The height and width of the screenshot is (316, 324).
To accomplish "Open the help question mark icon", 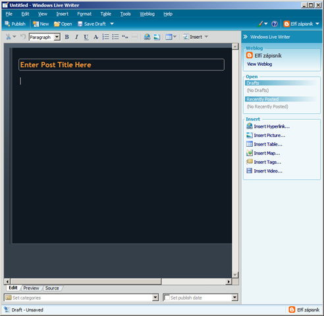I will pyautogui.click(x=275, y=24).
